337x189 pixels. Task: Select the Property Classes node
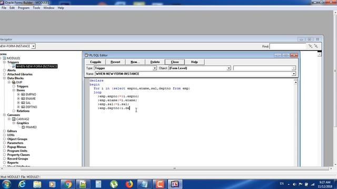(x=18, y=155)
